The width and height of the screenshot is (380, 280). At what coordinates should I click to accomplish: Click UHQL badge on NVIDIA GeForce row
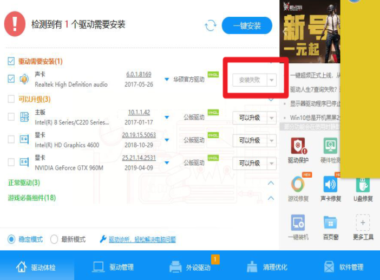[x=213, y=158]
